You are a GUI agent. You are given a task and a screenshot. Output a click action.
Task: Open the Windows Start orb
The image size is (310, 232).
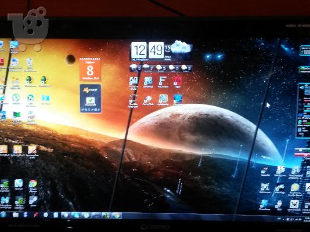3,215
